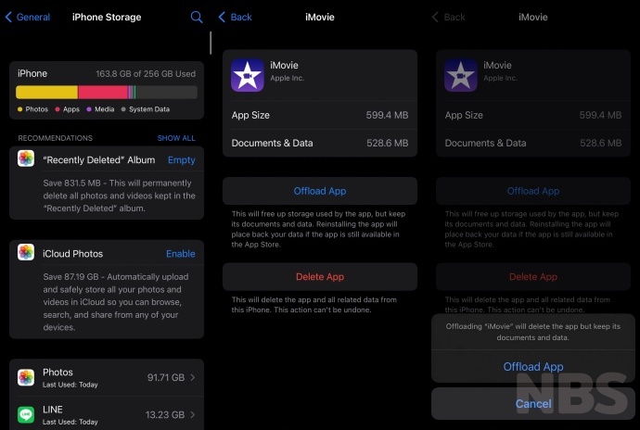Image resolution: width=640 pixels, height=430 pixels.
Task: Tap the scroll indicator beside iPhone Storage
Action: [211, 43]
